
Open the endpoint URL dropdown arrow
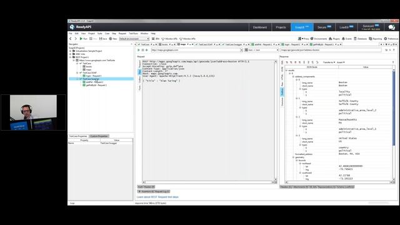[241, 50]
